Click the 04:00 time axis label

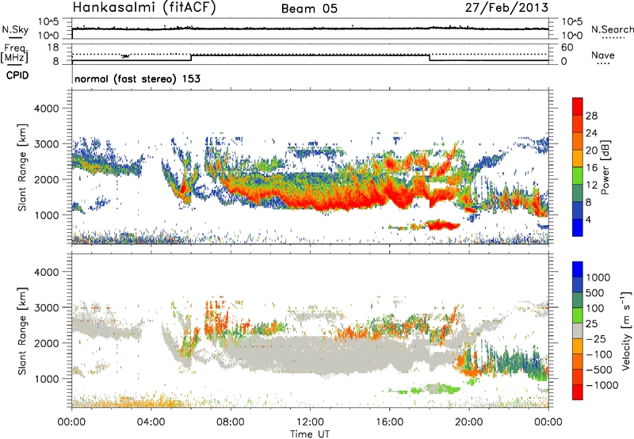click(x=151, y=422)
